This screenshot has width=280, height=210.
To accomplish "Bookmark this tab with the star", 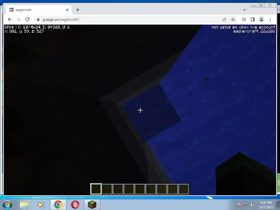I will click(233, 19).
